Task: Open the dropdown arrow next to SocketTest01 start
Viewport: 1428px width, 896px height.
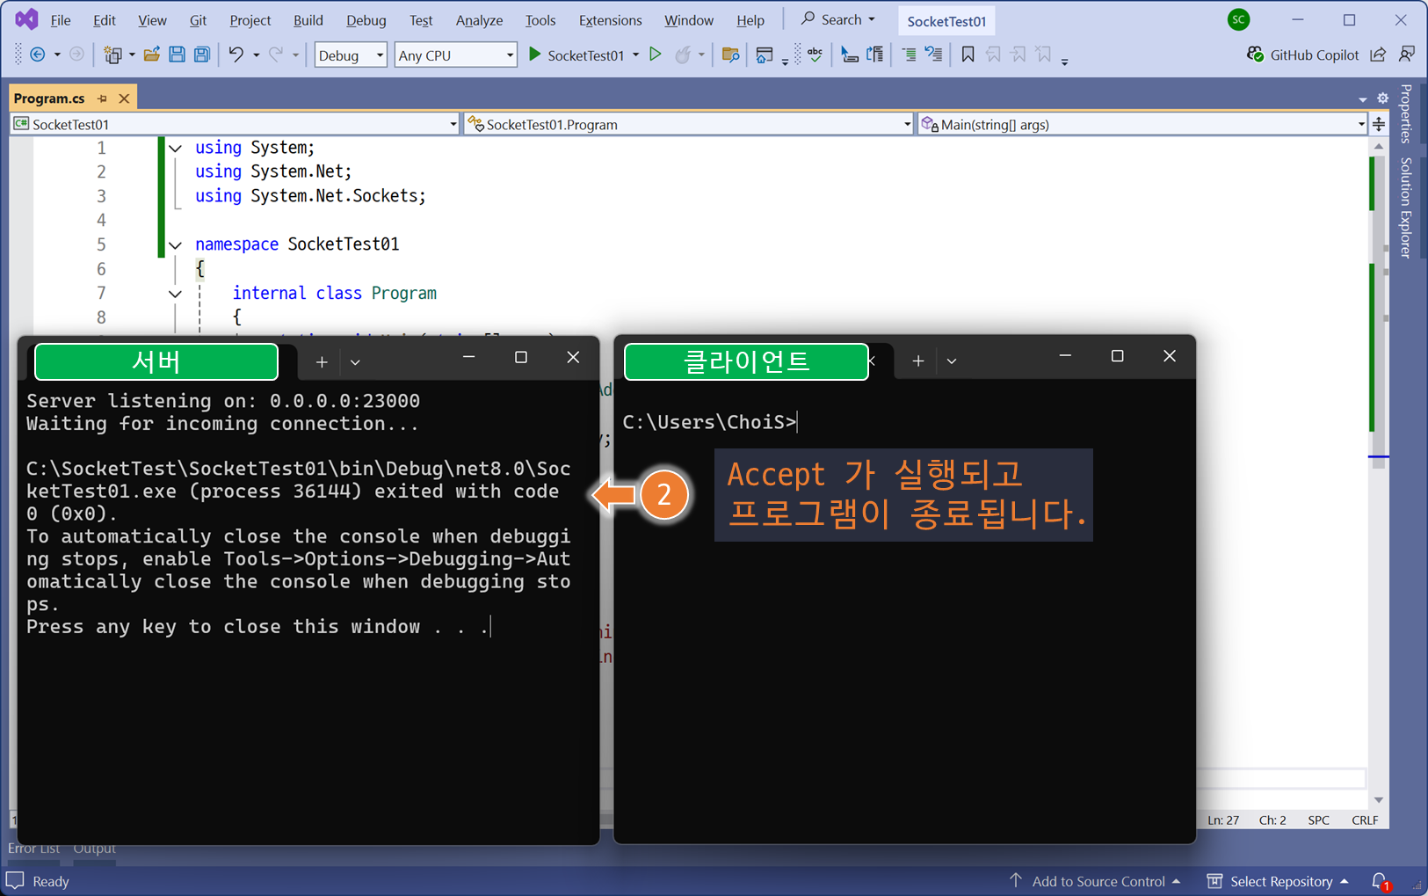Action: point(635,55)
